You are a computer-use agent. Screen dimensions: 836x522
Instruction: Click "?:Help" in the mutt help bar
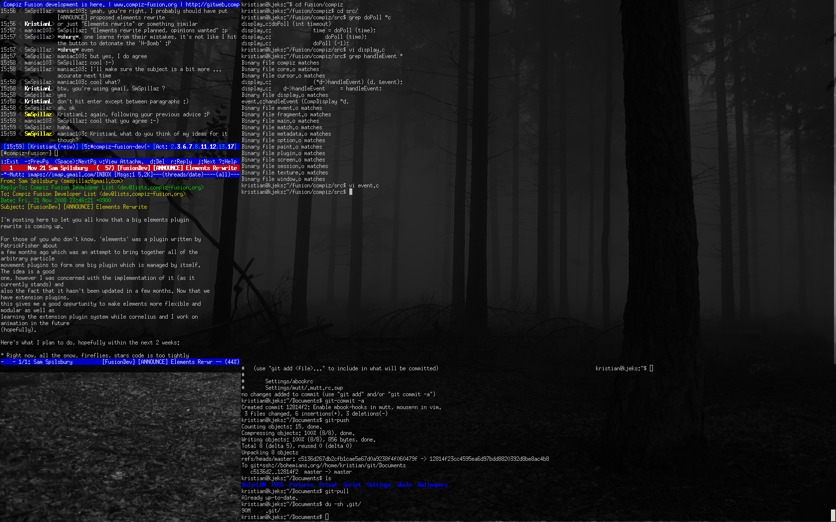[x=228, y=162]
